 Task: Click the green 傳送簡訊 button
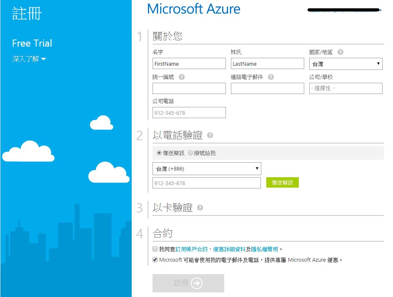283,183
